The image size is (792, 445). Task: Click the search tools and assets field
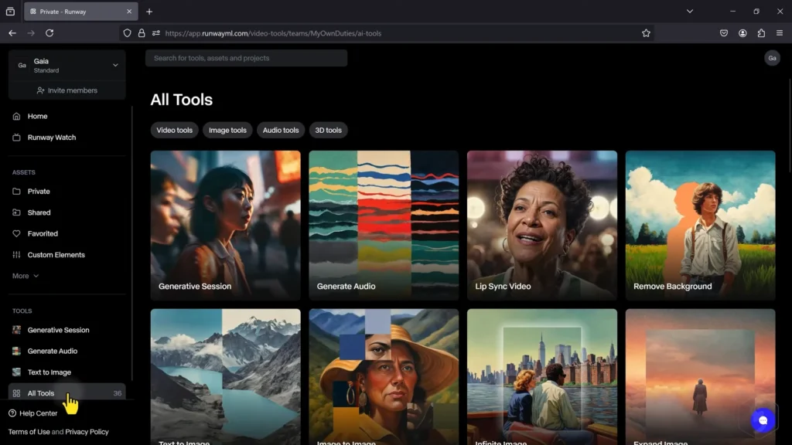[x=246, y=58]
